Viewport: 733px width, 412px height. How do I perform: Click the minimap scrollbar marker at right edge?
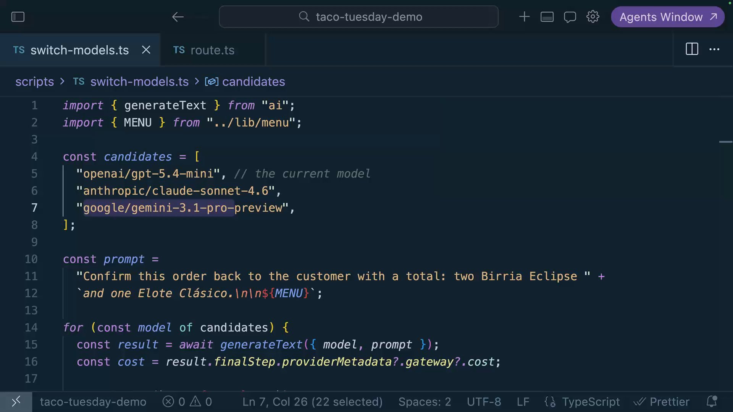[725, 142]
